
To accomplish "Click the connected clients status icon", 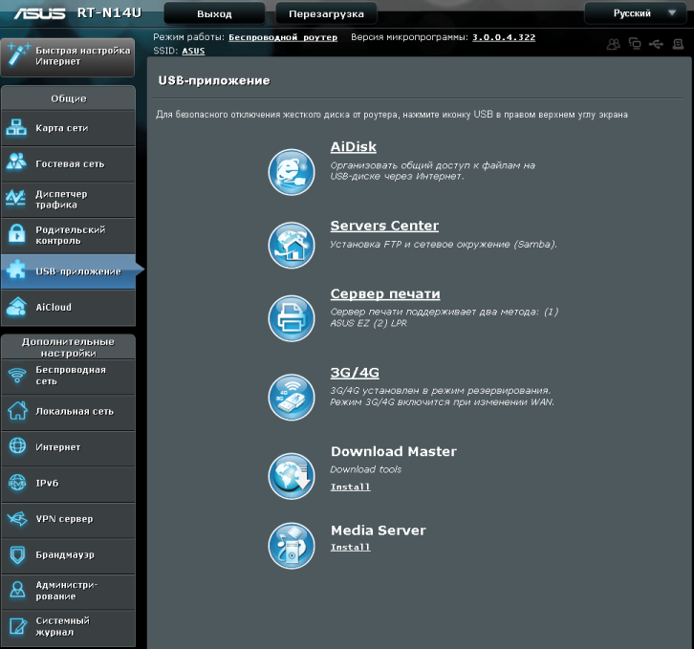I will click(x=614, y=44).
